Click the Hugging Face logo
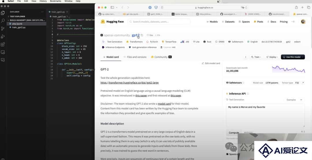The width and height of the screenshot is (312, 160). tap(112, 22)
